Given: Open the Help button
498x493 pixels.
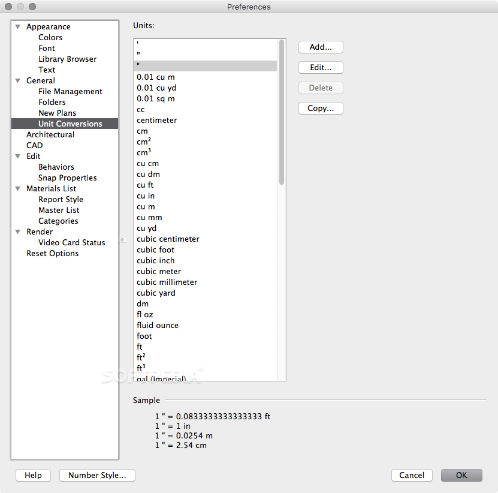Looking at the screenshot, I should pyautogui.click(x=33, y=475).
